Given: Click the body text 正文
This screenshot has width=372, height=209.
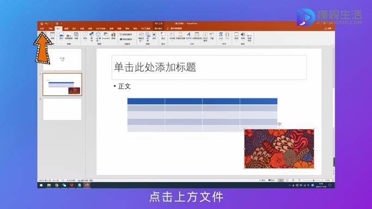Looking at the screenshot, I should pyautogui.click(x=124, y=86).
